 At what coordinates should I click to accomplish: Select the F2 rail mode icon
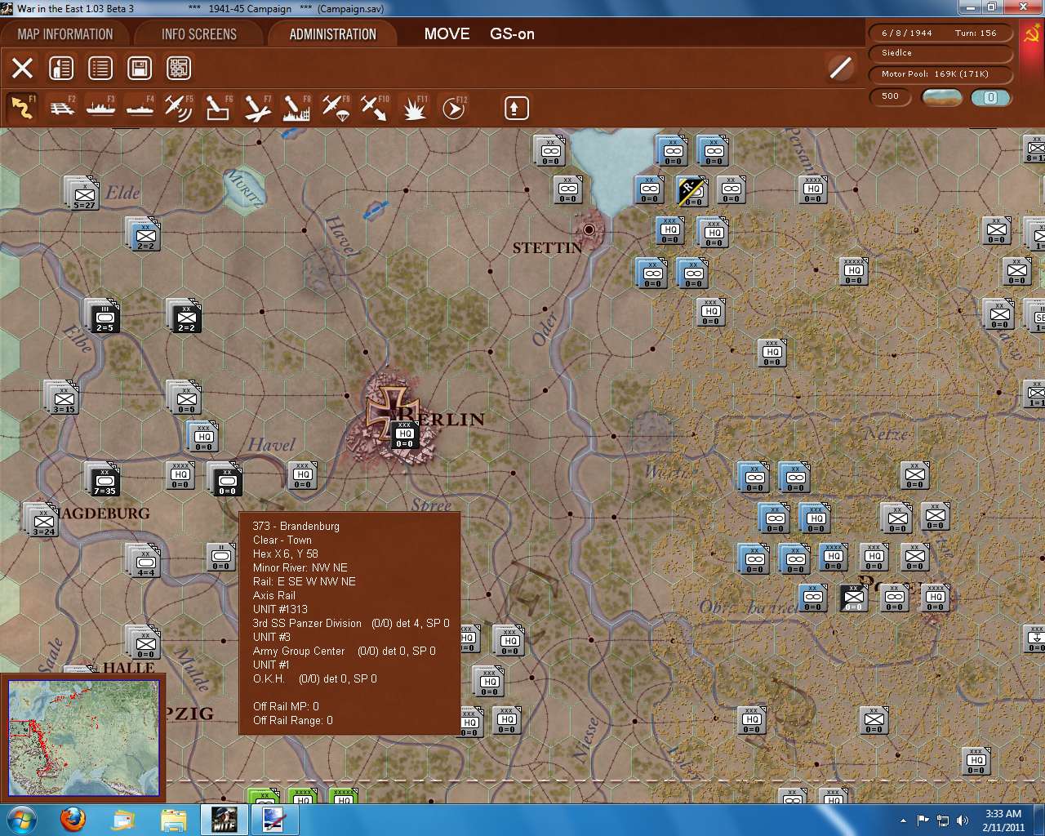point(62,108)
